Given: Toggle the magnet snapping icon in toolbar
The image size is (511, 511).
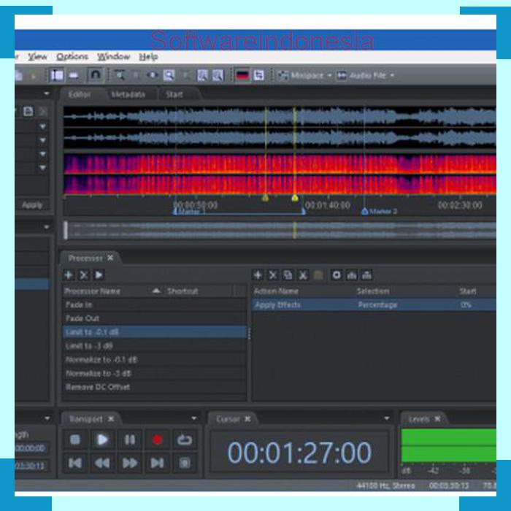Looking at the screenshot, I should (95, 75).
